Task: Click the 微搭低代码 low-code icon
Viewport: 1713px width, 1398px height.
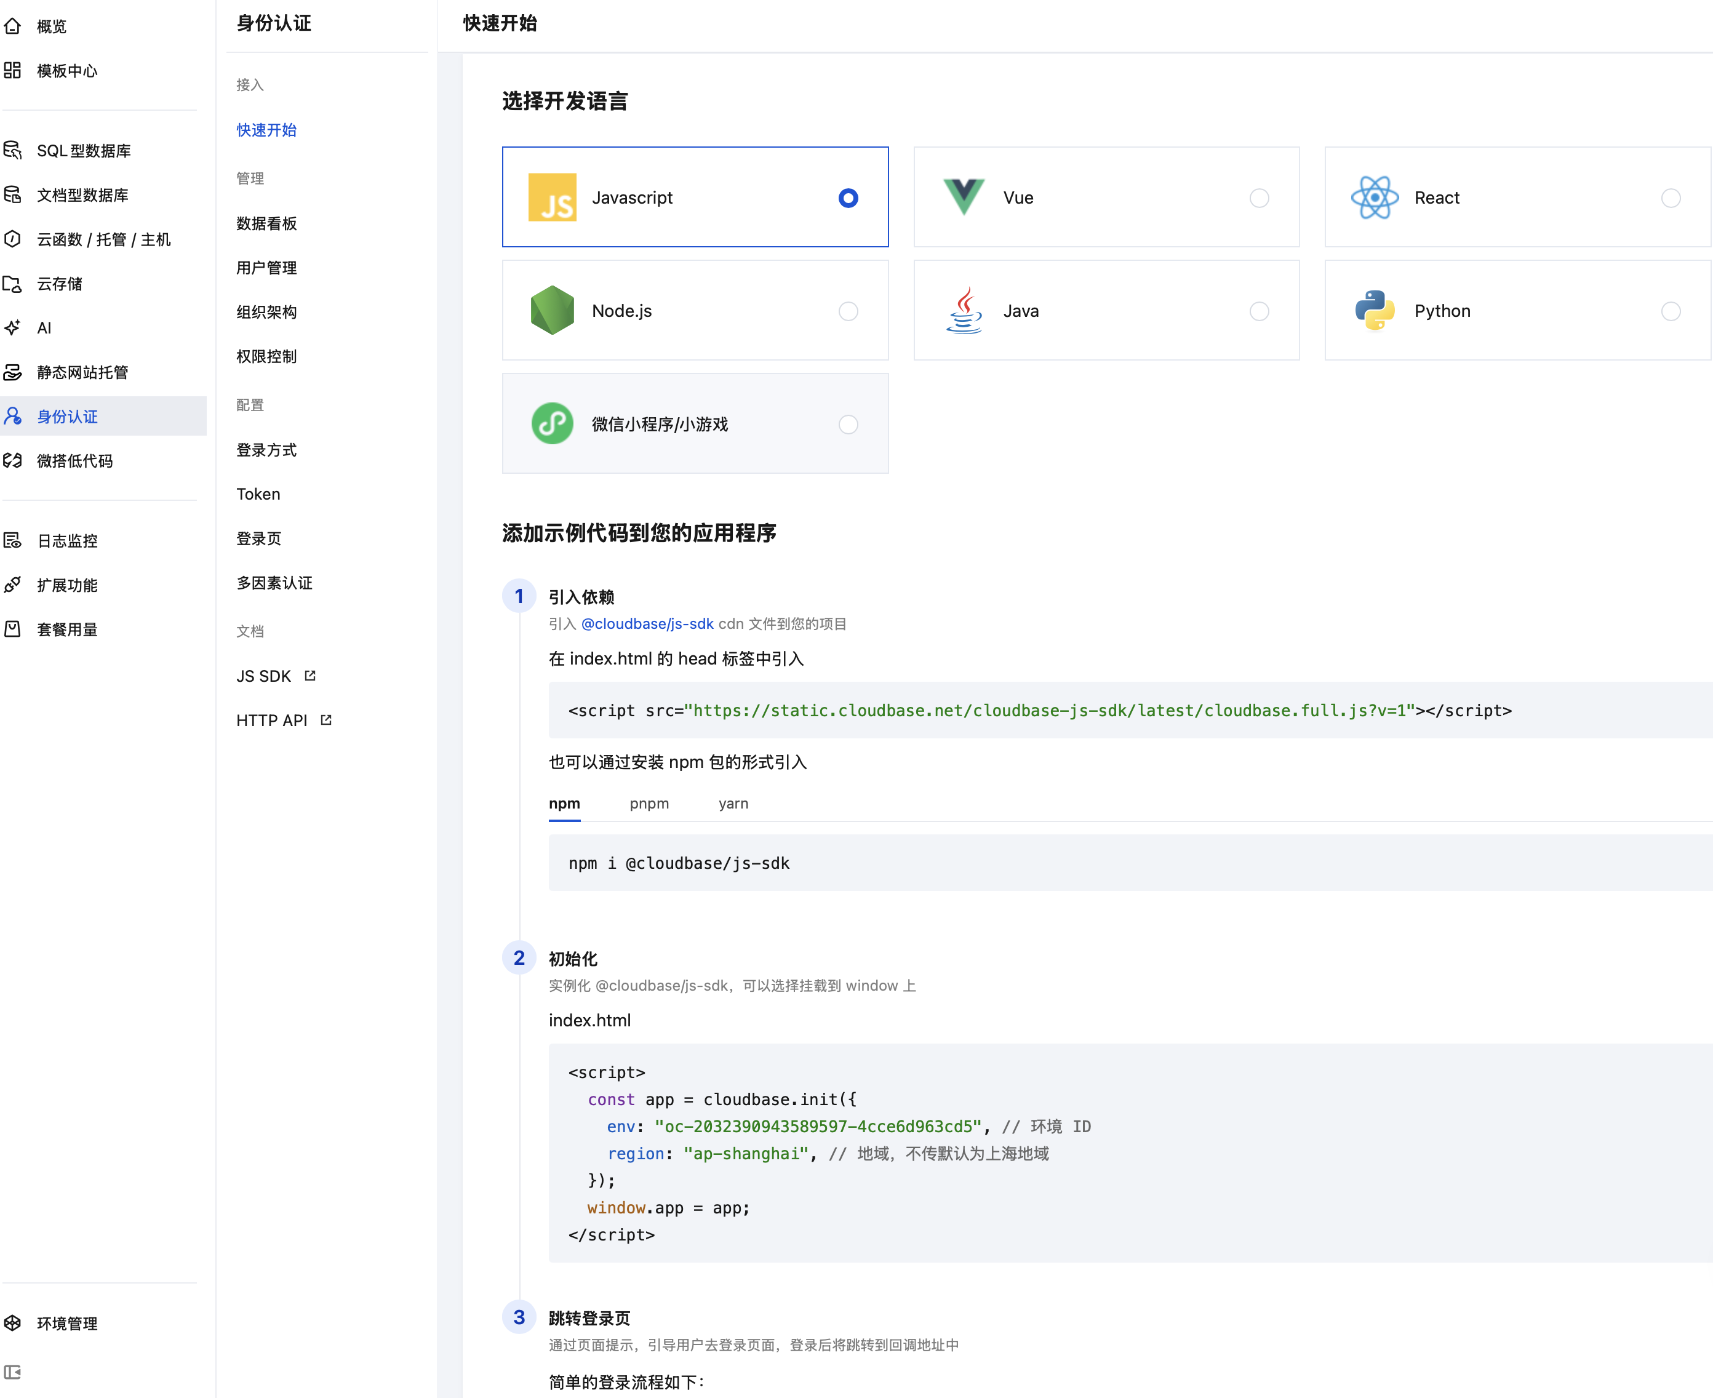Action: [x=13, y=461]
